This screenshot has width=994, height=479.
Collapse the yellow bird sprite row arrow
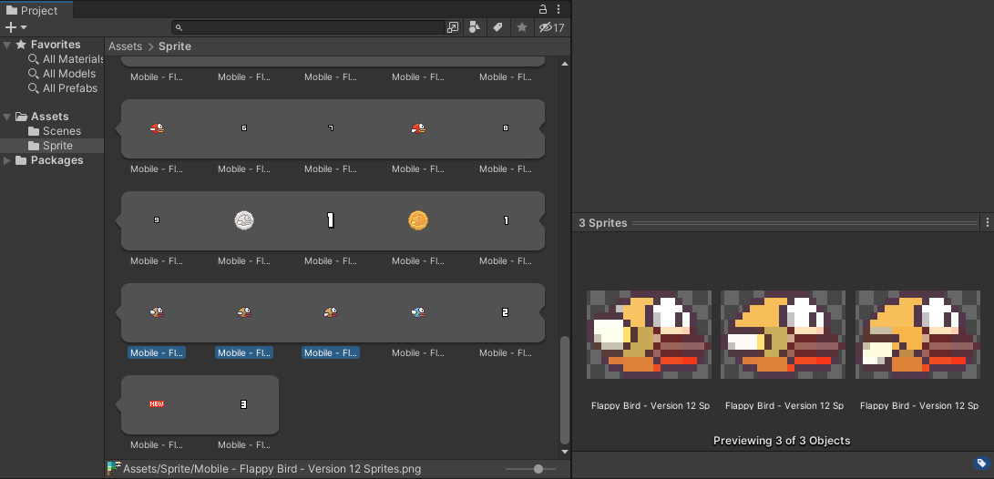point(118,312)
